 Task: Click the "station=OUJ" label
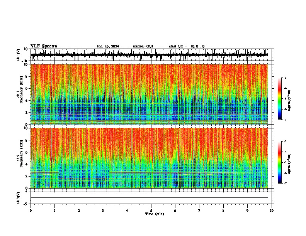pyautogui.click(x=143, y=46)
